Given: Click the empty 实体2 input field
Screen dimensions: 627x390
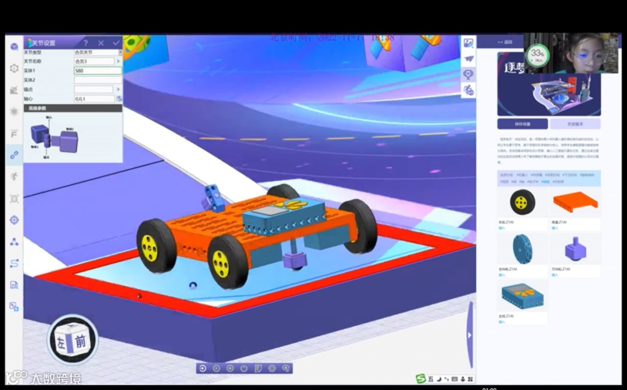Looking at the screenshot, I should pyautogui.click(x=98, y=80).
